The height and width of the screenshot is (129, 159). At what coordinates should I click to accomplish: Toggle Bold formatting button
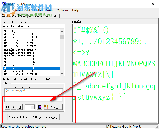(x=7, y=107)
